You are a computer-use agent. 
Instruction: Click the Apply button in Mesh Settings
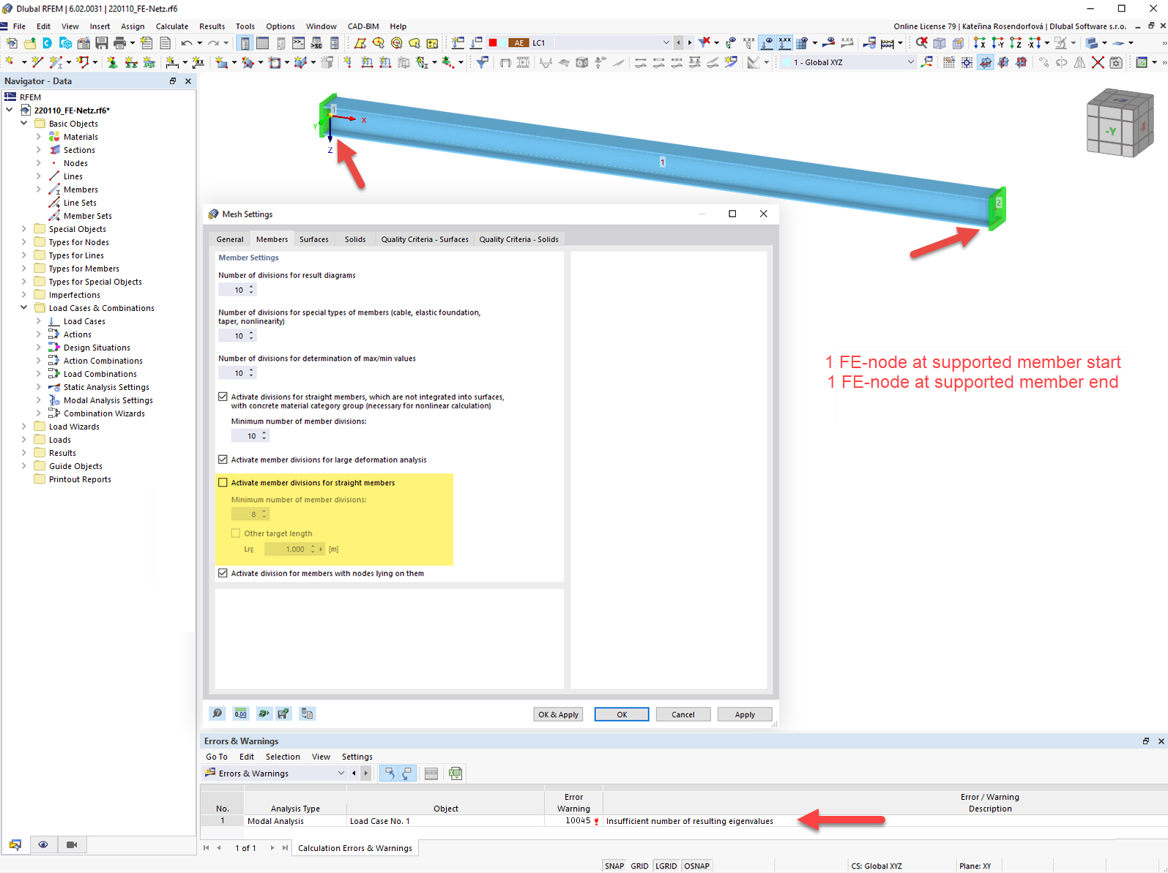(745, 715)
